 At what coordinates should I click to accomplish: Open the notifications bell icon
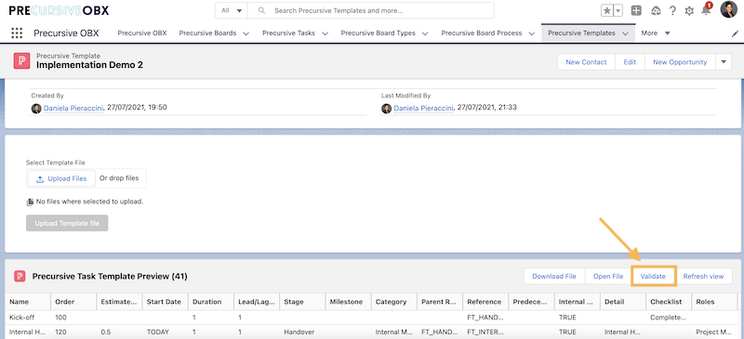tap(706, 10)
